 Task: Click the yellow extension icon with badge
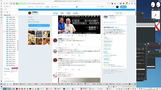(126, 3)
